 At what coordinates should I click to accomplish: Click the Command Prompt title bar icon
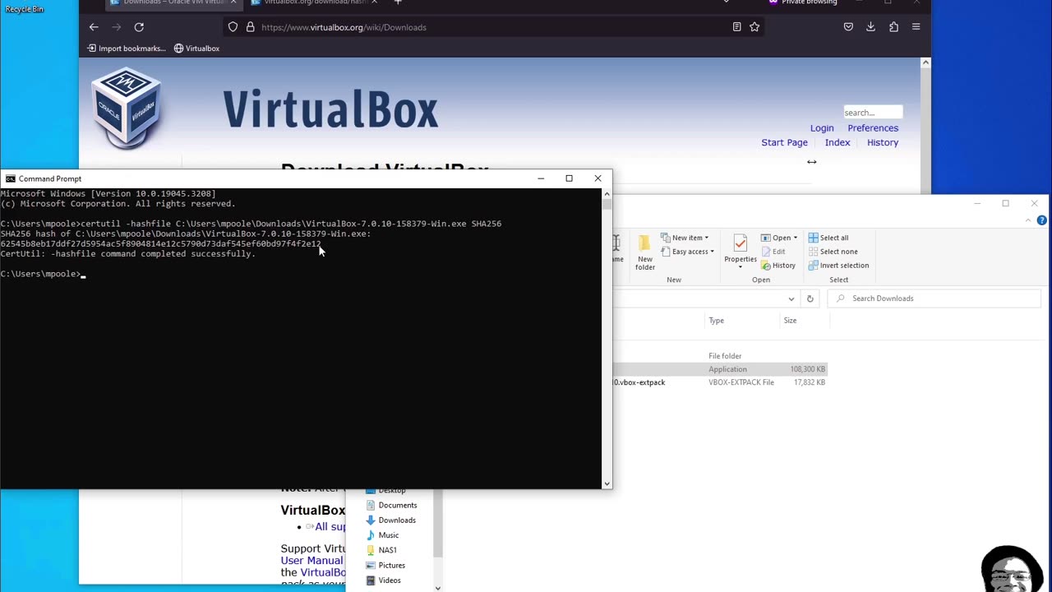(x=10, y=178)
